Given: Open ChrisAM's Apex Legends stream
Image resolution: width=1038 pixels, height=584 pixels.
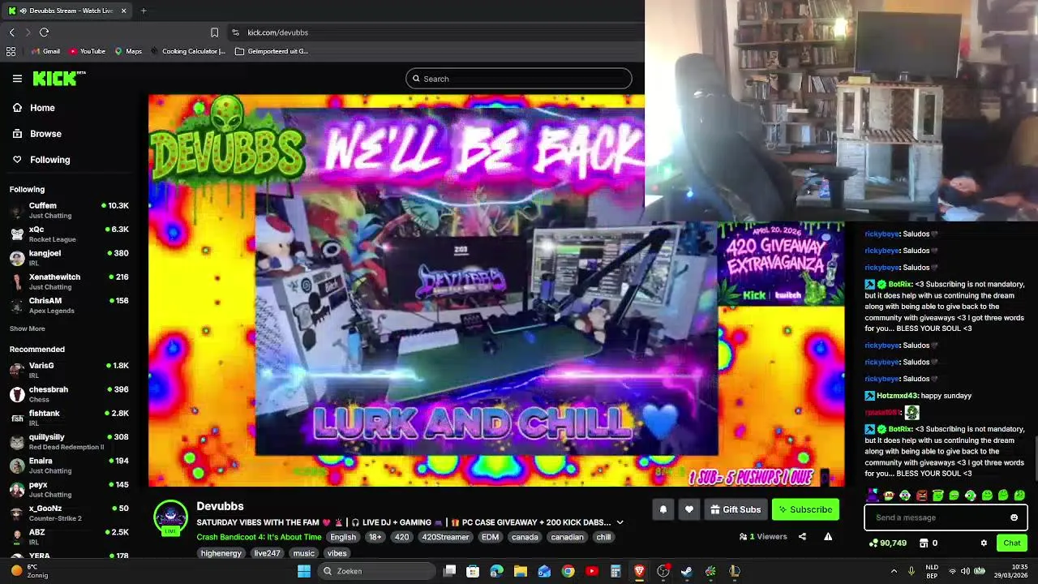Looking at the screenshot, I should [69, 305].
